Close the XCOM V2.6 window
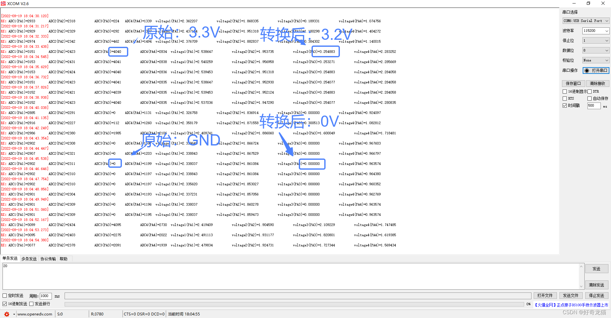611x318 pixels. [603, 4]
